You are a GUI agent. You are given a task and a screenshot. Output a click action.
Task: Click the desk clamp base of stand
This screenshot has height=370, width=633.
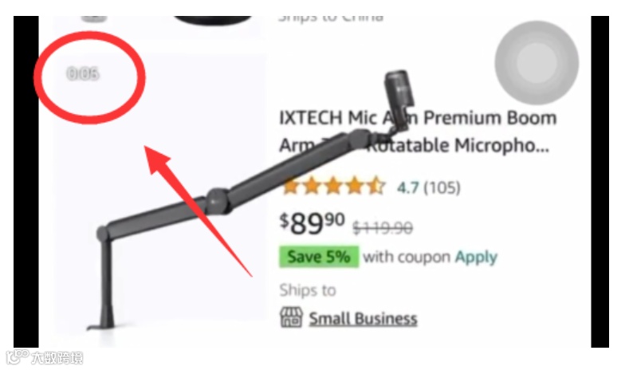(102, 321)
